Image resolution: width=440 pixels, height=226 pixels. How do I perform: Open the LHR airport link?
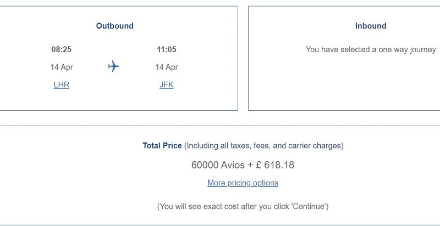62,84
